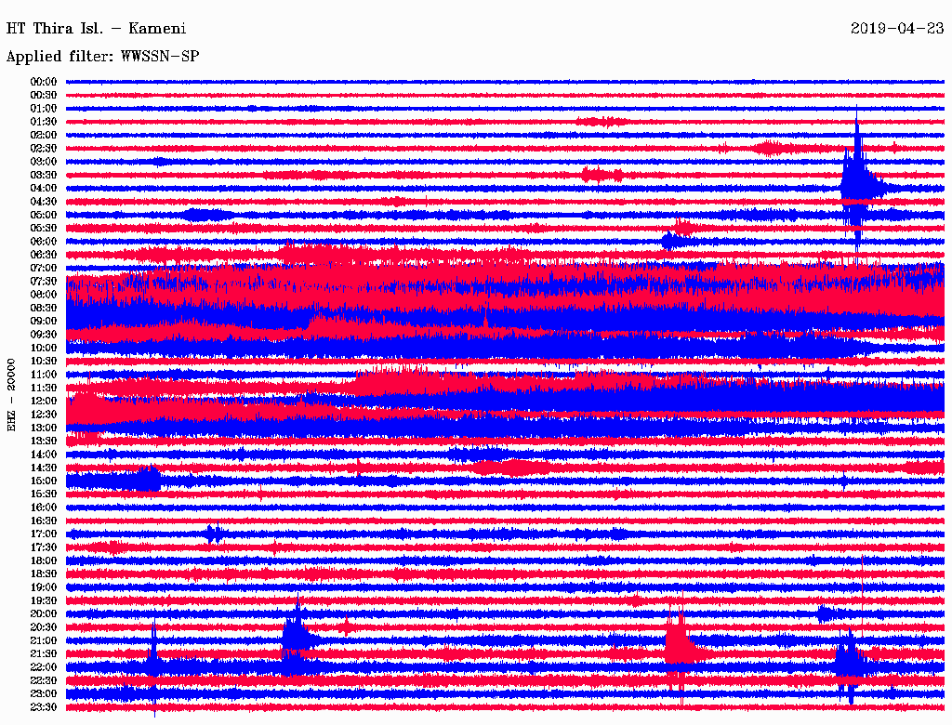Select the 08:00 time label
The height and width of the screenshot is (725, 952).
tap(44, 295)
